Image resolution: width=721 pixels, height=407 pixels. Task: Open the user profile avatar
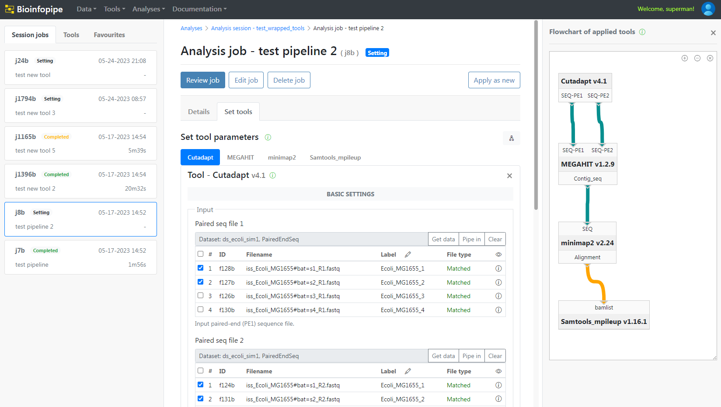[x=708, y=9]
